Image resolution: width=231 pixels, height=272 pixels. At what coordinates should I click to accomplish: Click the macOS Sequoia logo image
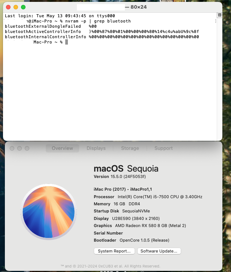tap(49, 212)
